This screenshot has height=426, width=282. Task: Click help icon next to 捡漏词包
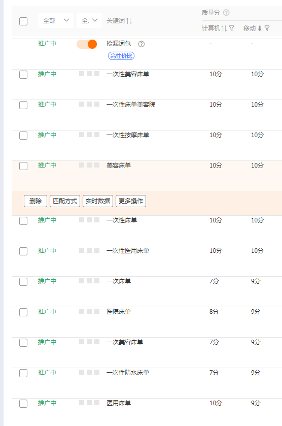click(x=142, y=44)
